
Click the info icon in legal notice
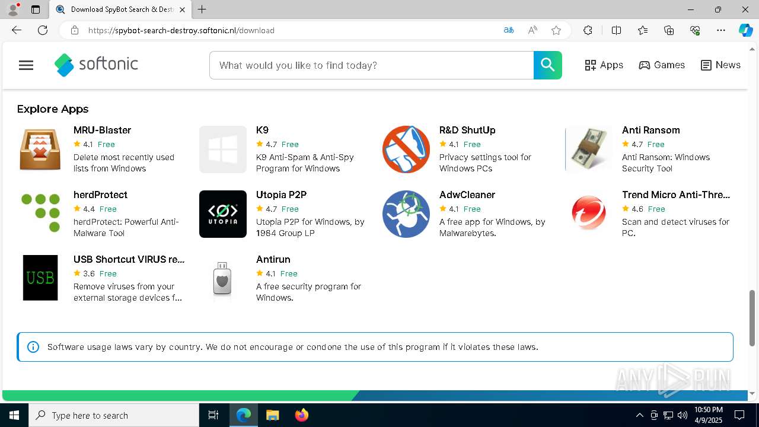(x=33, y=347)
